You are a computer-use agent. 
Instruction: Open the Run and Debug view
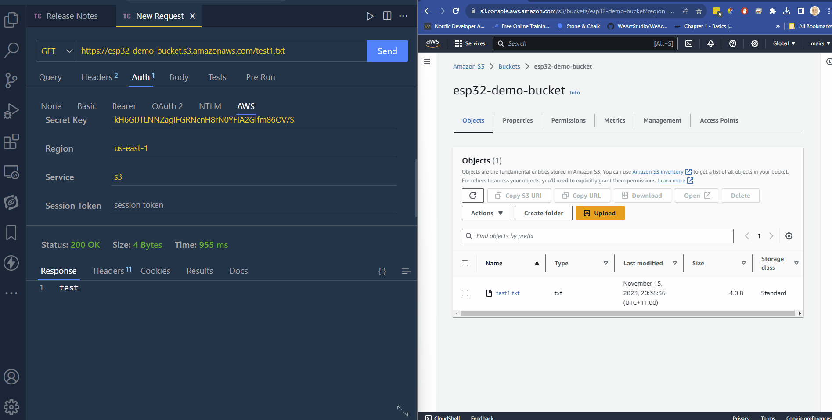pos(11,111)
